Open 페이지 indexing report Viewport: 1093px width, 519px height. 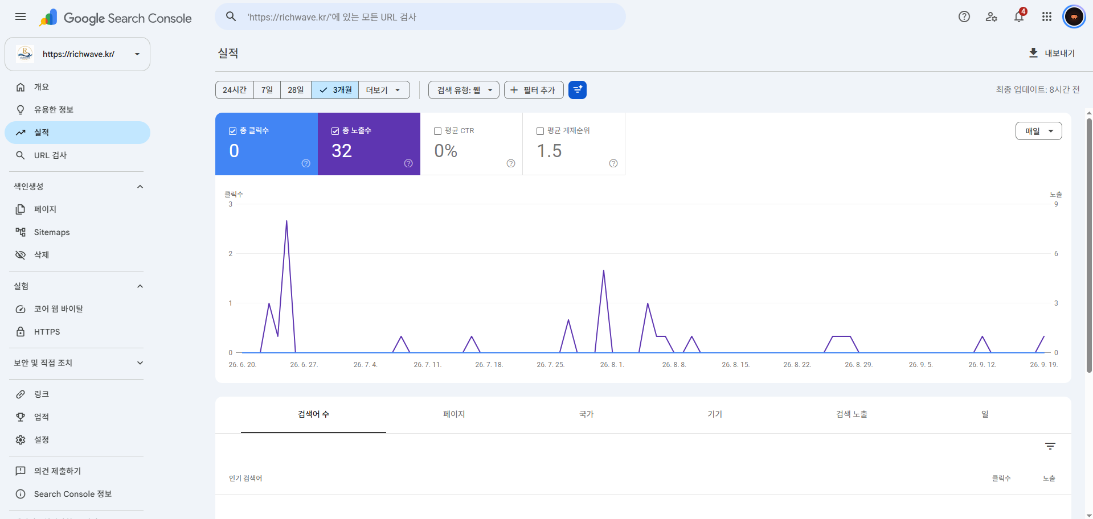pyautogui.click(x=77, y=209)
